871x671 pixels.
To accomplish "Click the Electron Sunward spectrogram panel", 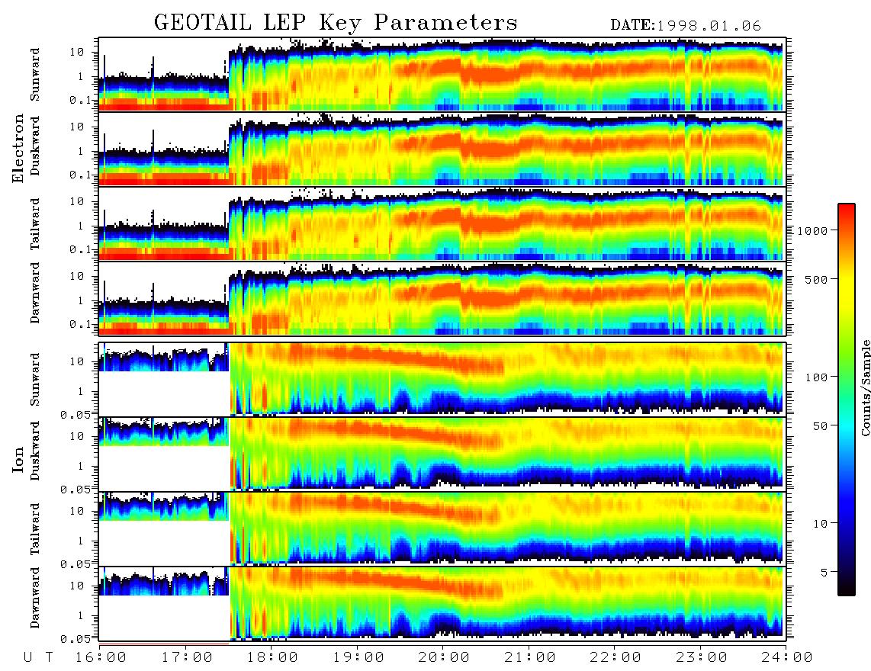I will pos(442,75).
